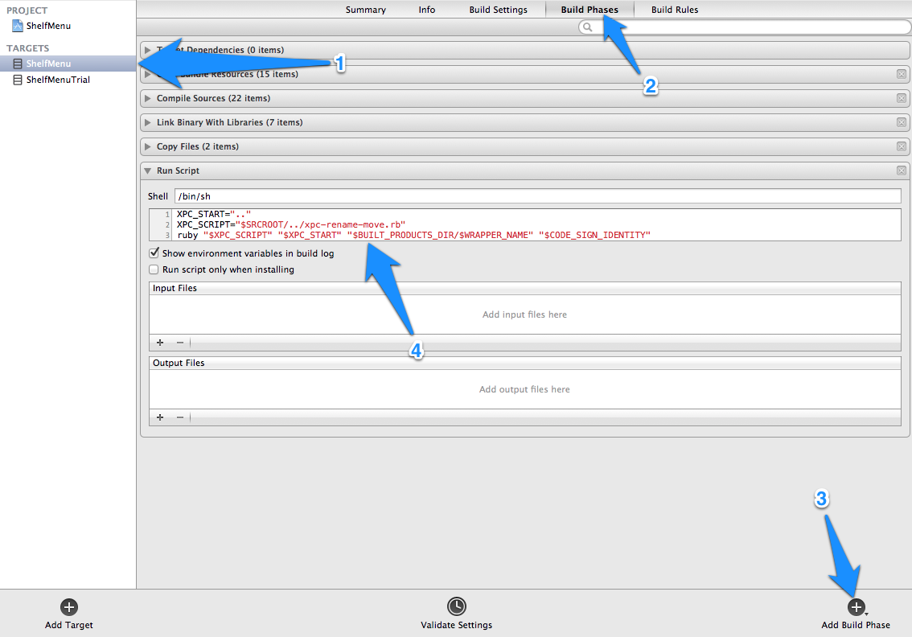Click the ShelfMenuTrial target icon

(18, 80)
